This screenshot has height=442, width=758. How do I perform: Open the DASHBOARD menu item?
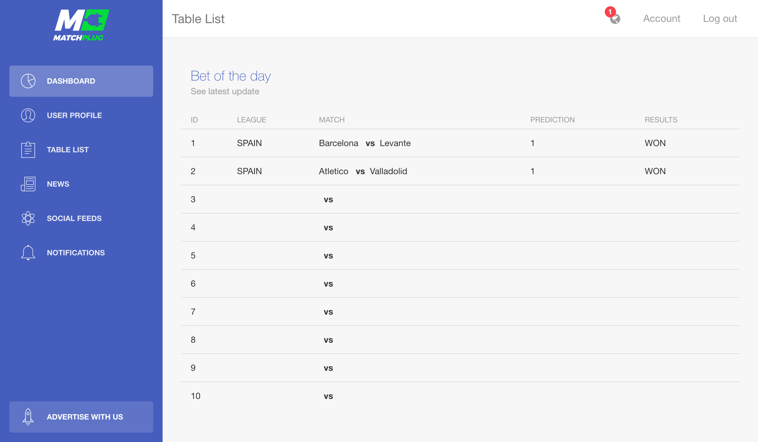tap(81, 81)
